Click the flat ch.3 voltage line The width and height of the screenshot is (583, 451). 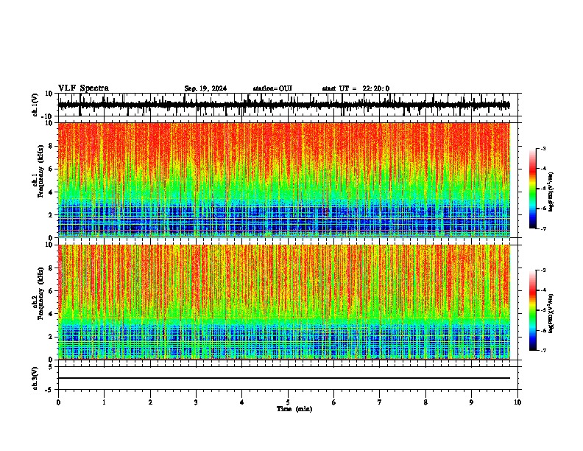tap(283, 378)
